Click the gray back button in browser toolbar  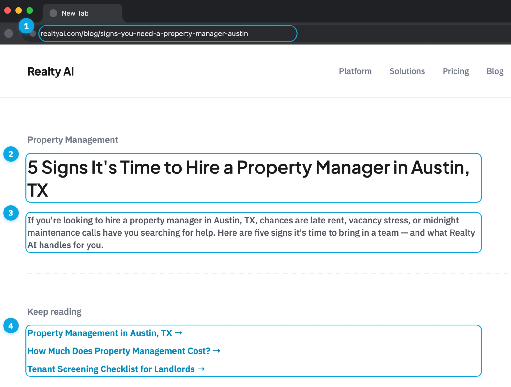coord(9,33)
